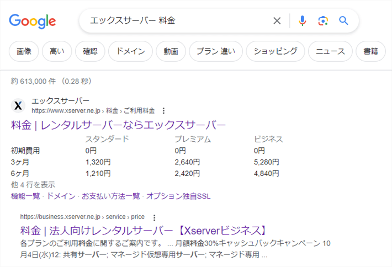Open the 料金 | 法人向けレンタルサーバー result

pyautogui.click(x=144, y=231)
